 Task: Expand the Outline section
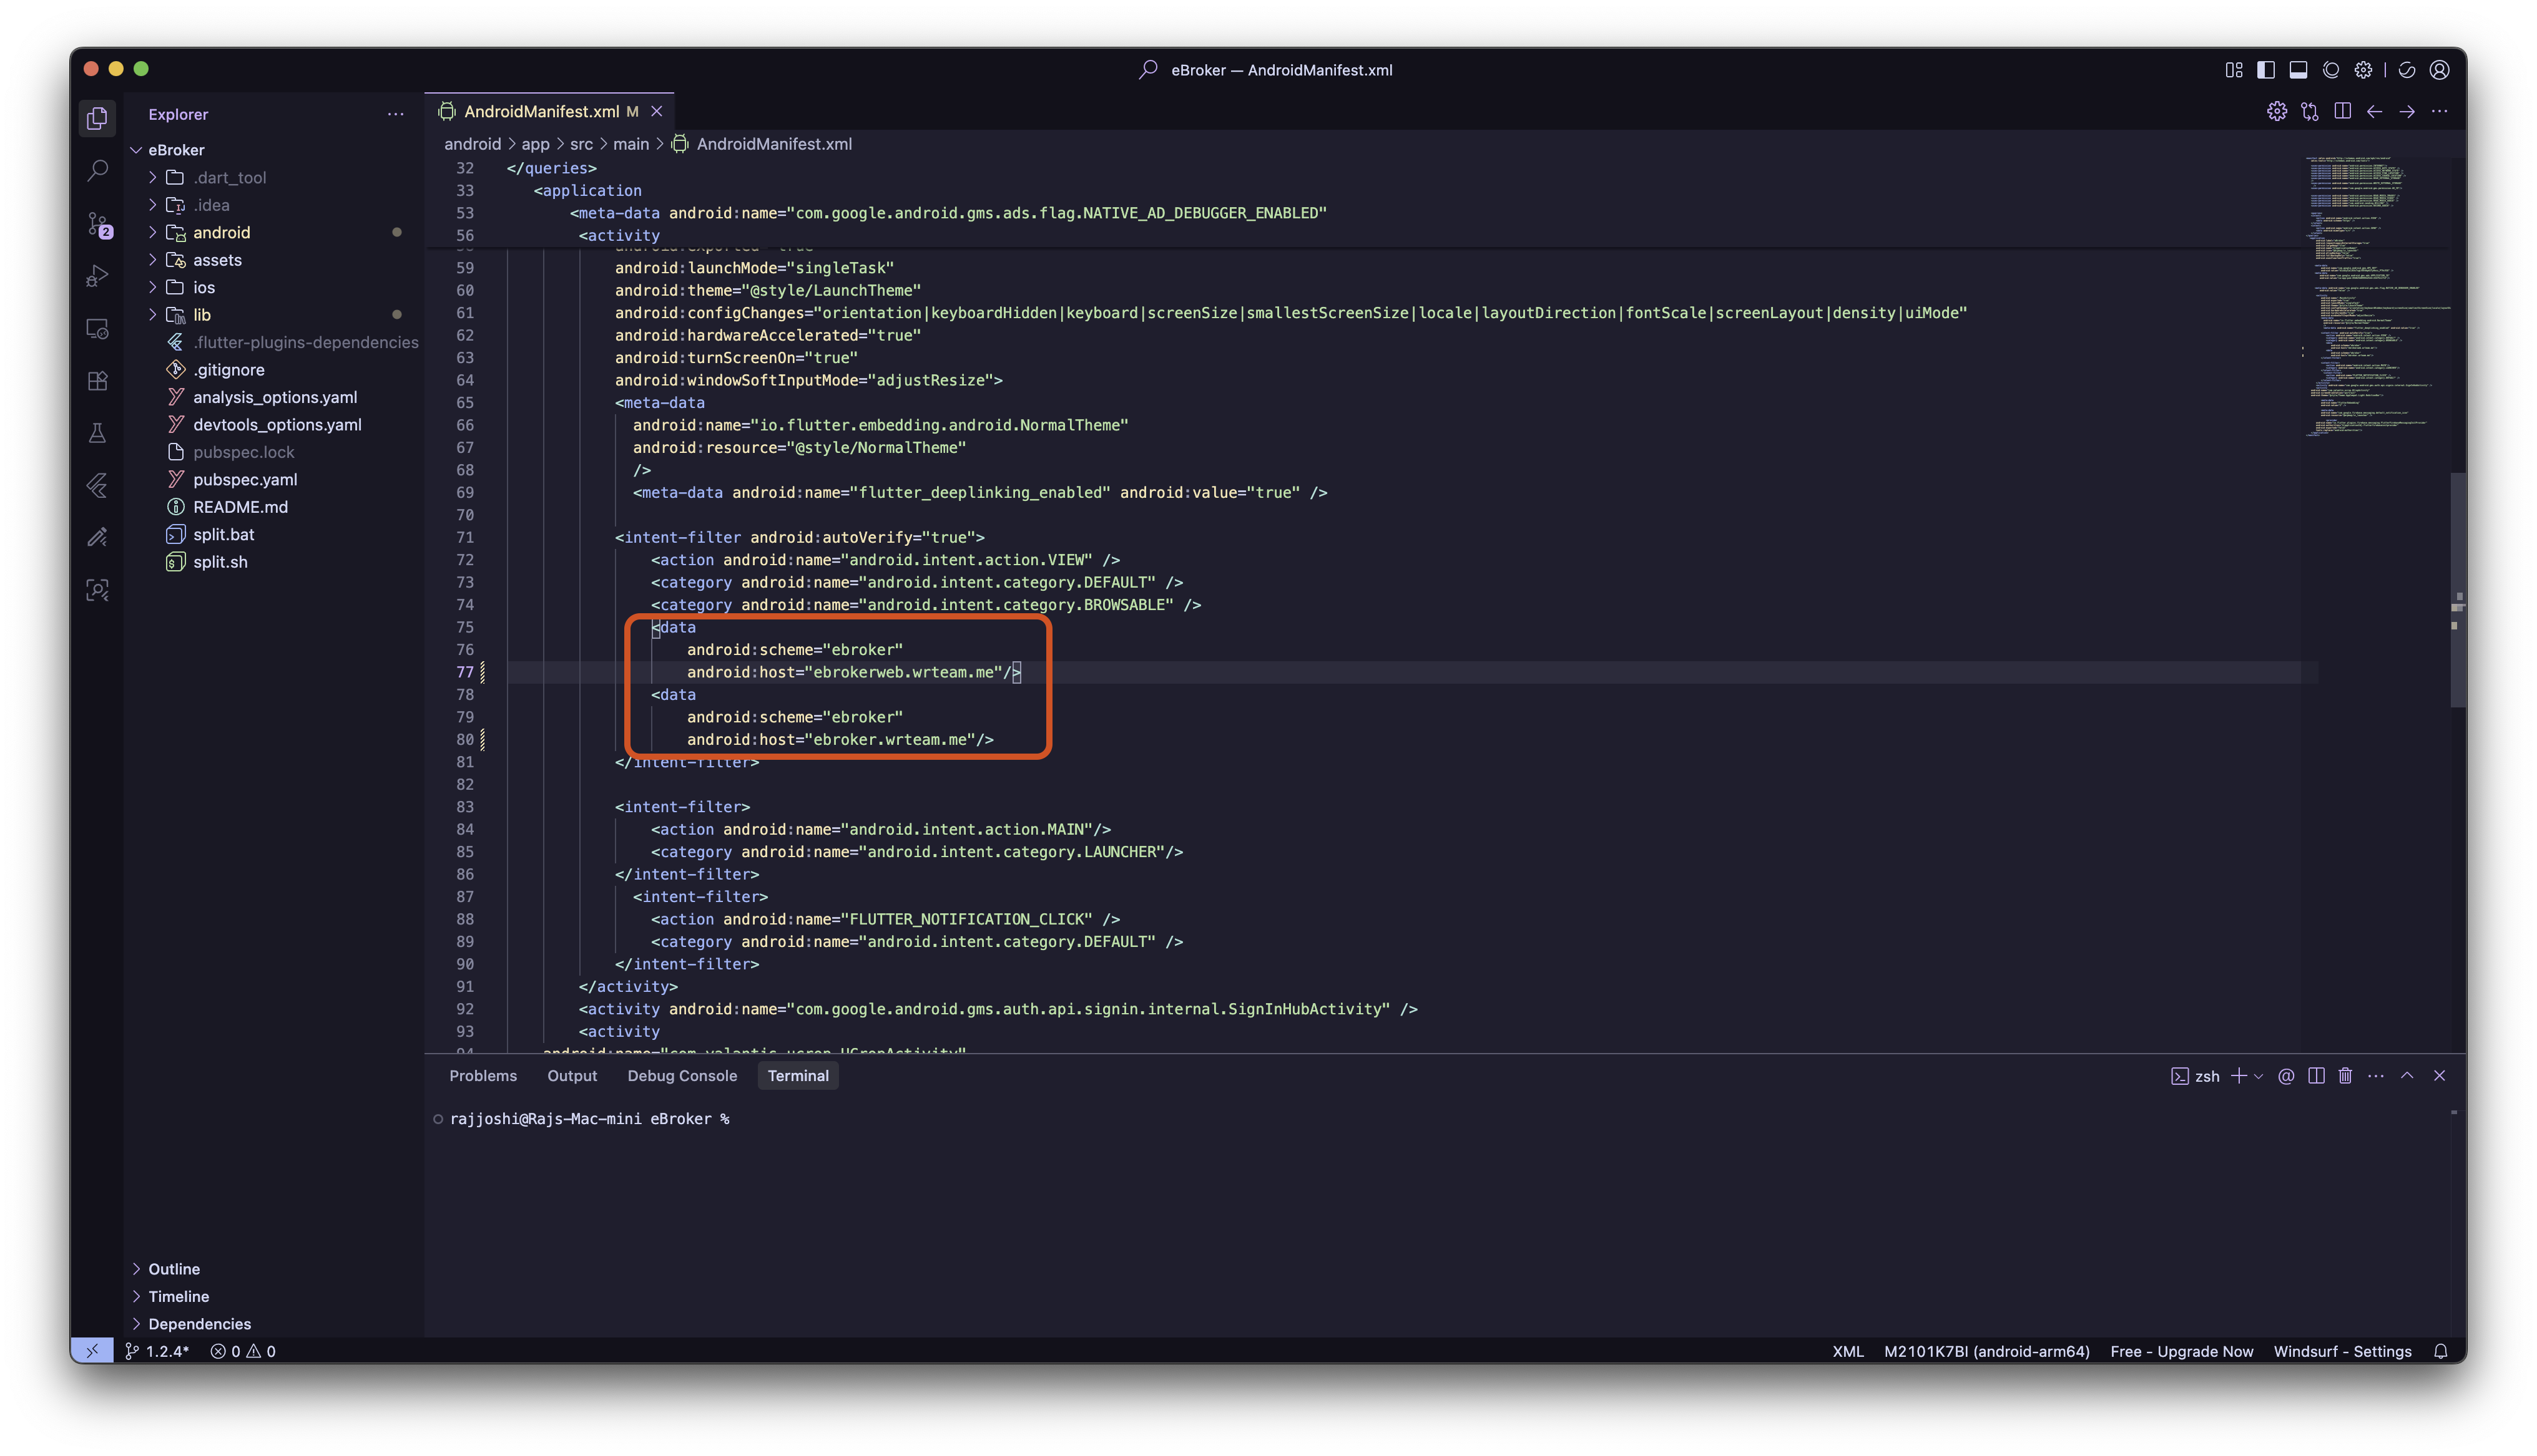[174, 1269]
